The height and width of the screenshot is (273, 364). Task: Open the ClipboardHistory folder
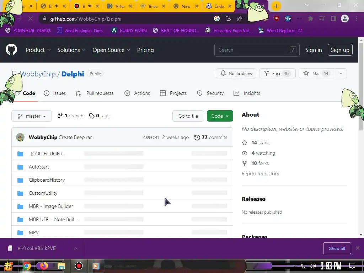[47, 180]
